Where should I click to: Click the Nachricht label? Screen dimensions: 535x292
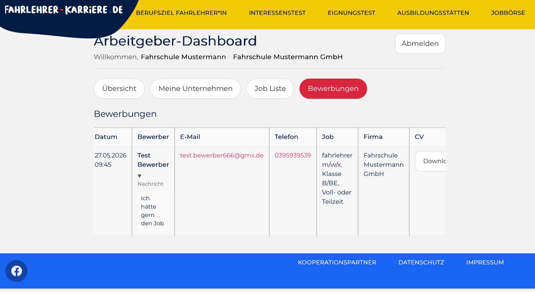(151, 184)
